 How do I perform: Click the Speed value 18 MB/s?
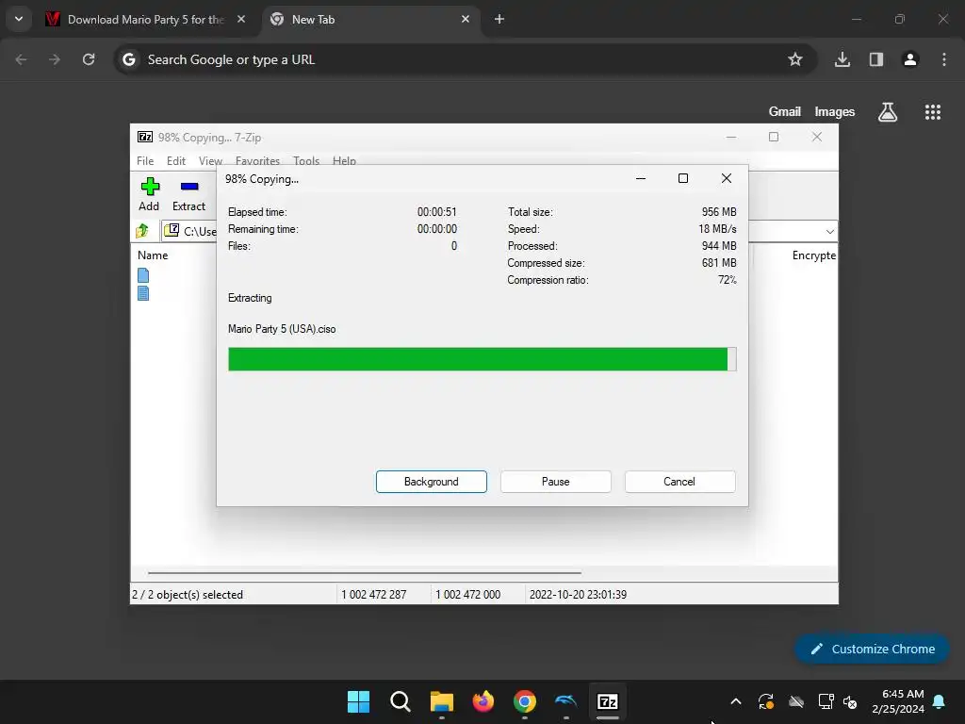click(717, 229)
